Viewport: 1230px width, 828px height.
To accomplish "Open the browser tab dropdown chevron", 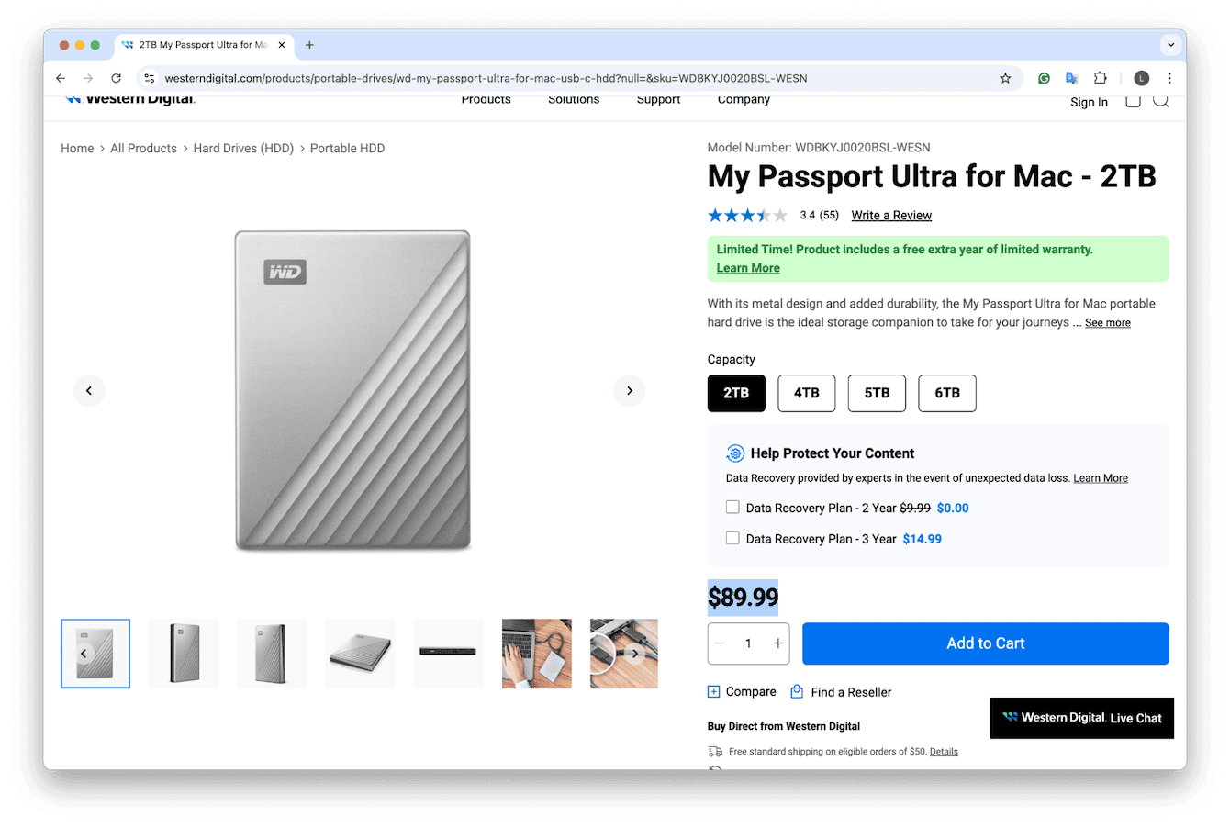I will pos(1170,44).
